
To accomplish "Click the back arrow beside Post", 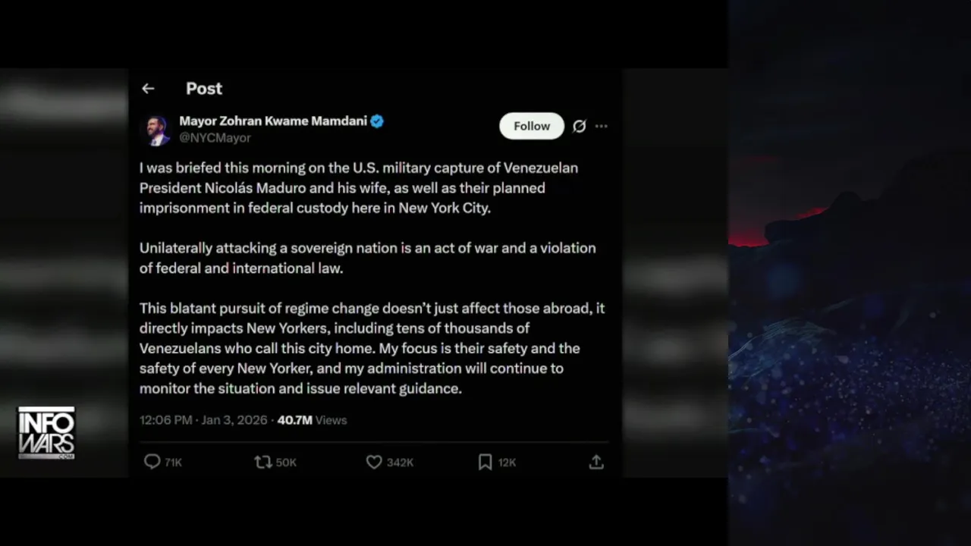I will pyautogui.click(x=148, y=89).
